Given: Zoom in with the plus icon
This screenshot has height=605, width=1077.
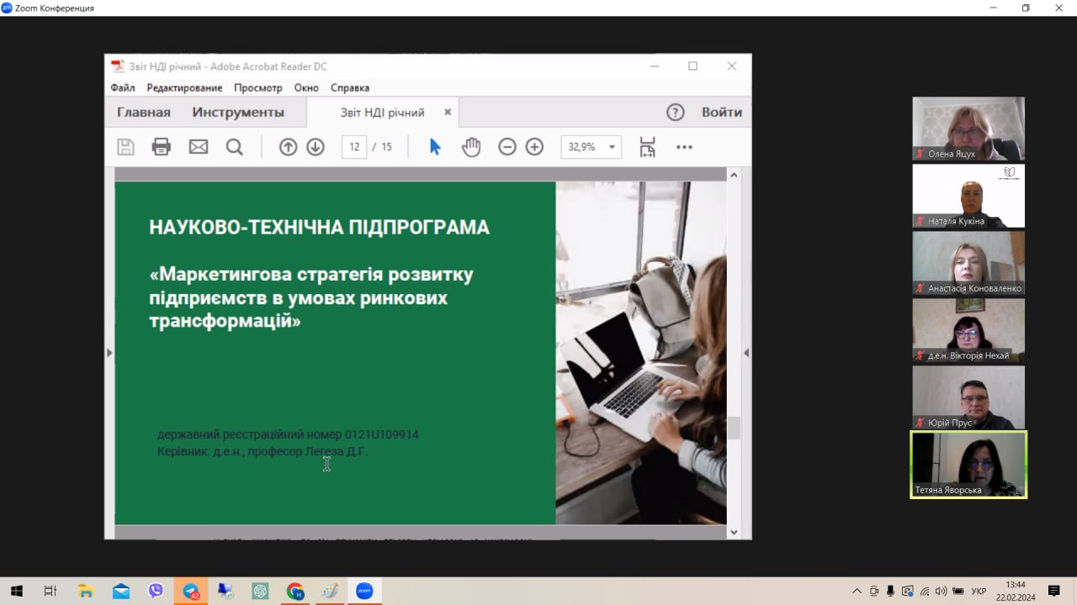Looking at the screenshot, I should [534, 147].
